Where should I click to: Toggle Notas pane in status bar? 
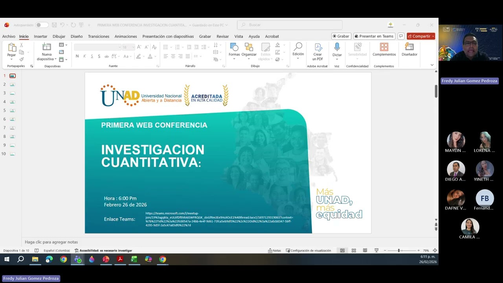274,250
